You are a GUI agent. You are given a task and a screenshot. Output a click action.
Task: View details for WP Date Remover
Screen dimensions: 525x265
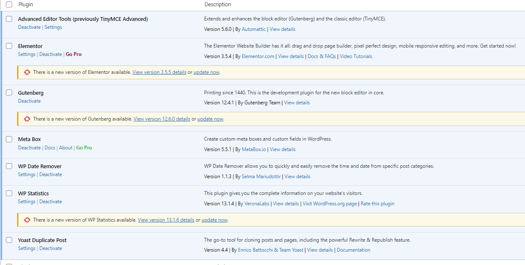(x=297, y=177)
